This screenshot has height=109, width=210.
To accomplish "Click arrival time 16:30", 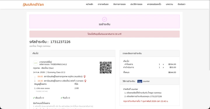I will coord(40,81).
